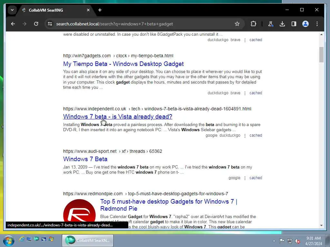Show hidden tray icons arrow
Image resolution: width=330 pixels, height=247 pixels.
pyautogui.click(x=274, y=241)
